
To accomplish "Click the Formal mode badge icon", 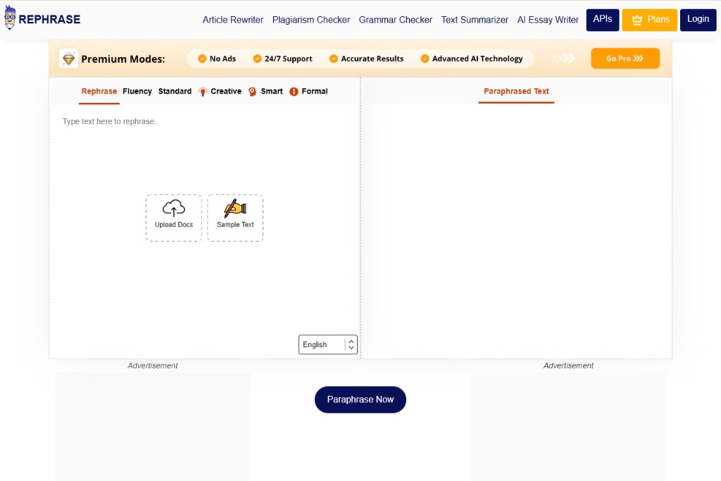I will click(294, 92).
